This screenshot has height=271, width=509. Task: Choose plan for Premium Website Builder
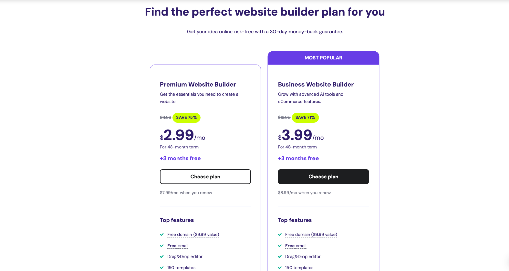[205, 177]
